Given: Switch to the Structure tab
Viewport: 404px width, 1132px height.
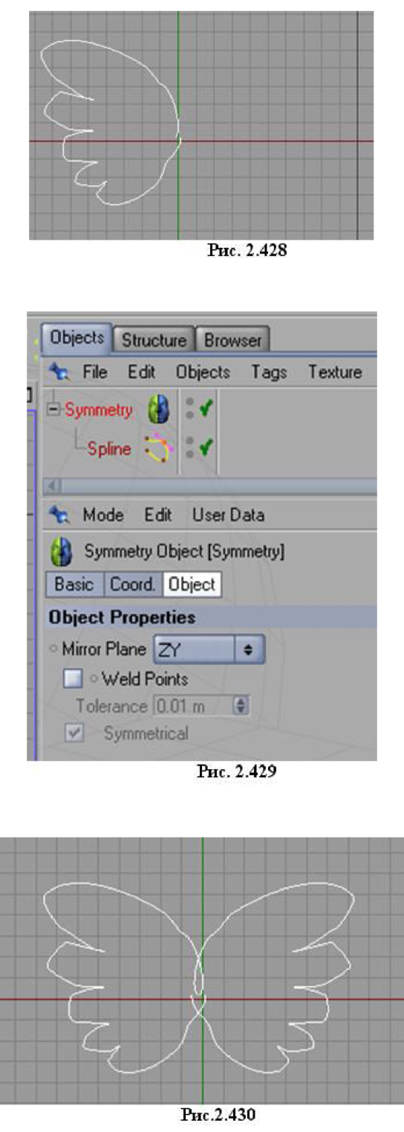Looking at the screenshot, I should 154,341.
